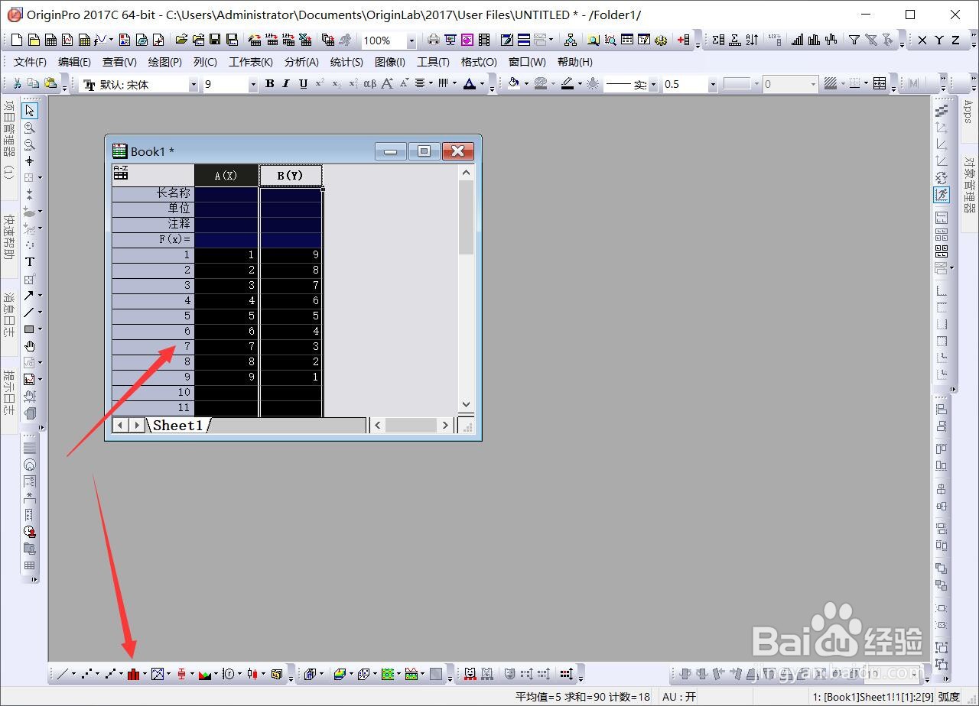Image resolution: width=979 pixels, height=706 pixels.
Task: Toggle subscript formatting
Action: (x=337, y=84)
